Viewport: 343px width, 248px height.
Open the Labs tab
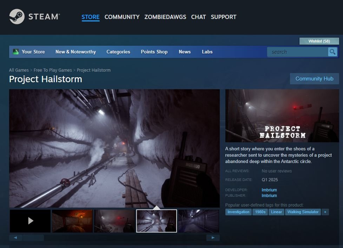pos(207,52)
